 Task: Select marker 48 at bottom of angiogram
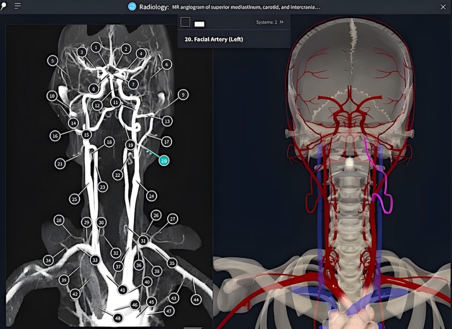click(117, 317)
